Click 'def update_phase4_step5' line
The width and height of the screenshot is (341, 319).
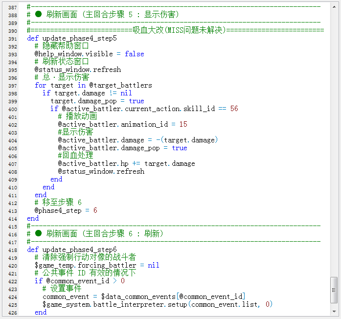click(72, 38)
